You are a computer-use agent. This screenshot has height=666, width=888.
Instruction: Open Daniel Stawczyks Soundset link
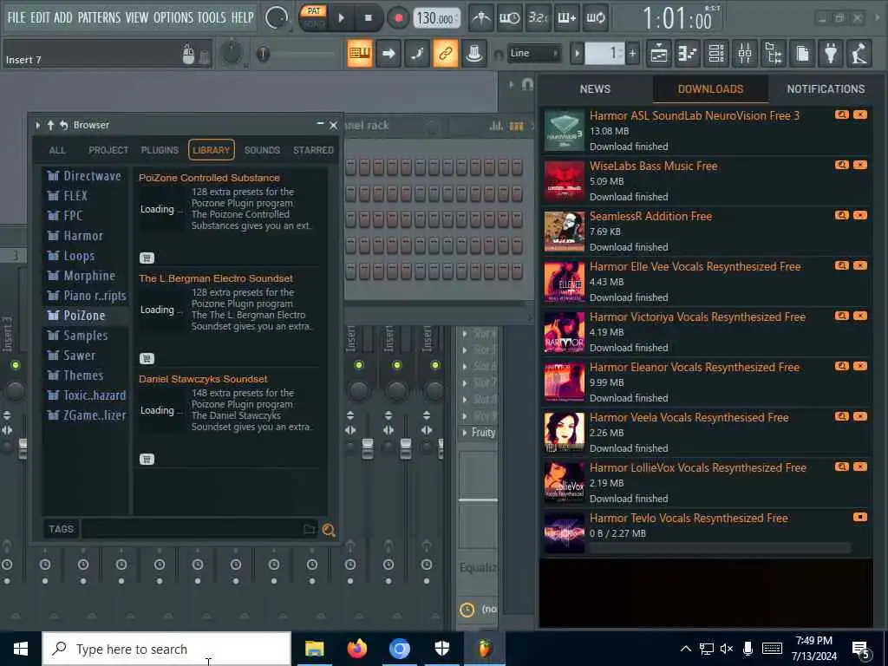[203, 379]
